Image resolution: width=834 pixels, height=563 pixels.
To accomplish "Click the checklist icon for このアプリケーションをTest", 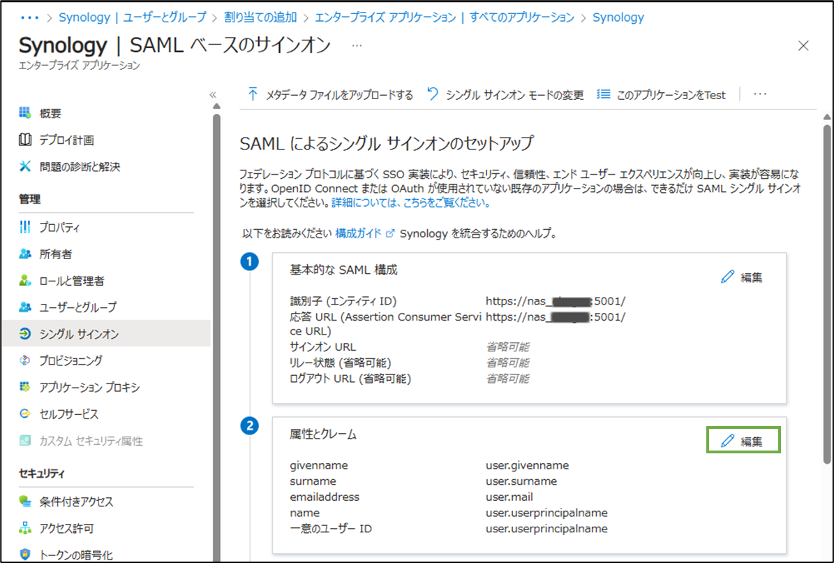I will coord(603,94).
